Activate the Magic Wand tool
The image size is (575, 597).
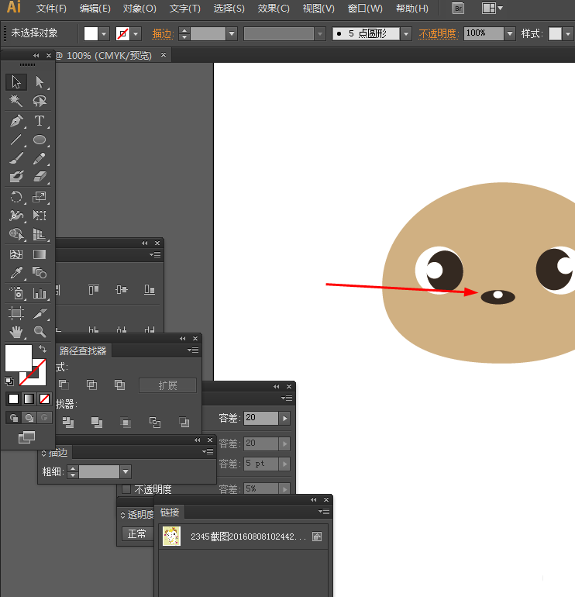(16, 101)
